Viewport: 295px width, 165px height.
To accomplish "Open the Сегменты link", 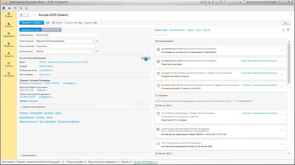I will pyautogui.click(x=40, y=117).
